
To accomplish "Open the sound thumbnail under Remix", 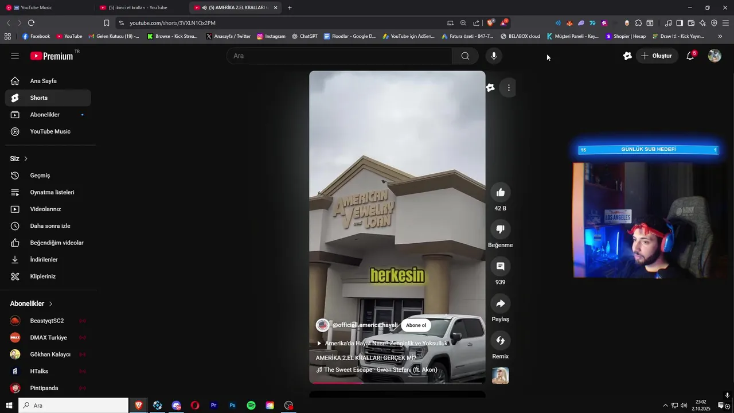I will pyautogui.click(x=501, y=376).
